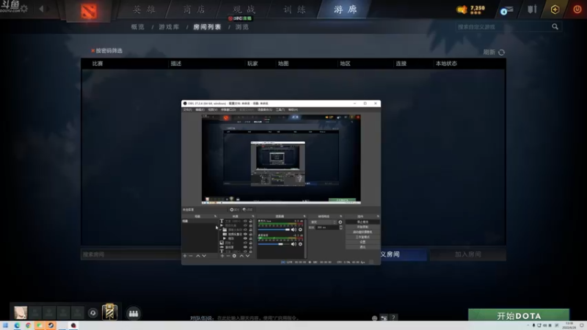587x330 pixels.
Task: Switch to the 商店 store tab
Action: pyautogui.click(x=194, y=10)
